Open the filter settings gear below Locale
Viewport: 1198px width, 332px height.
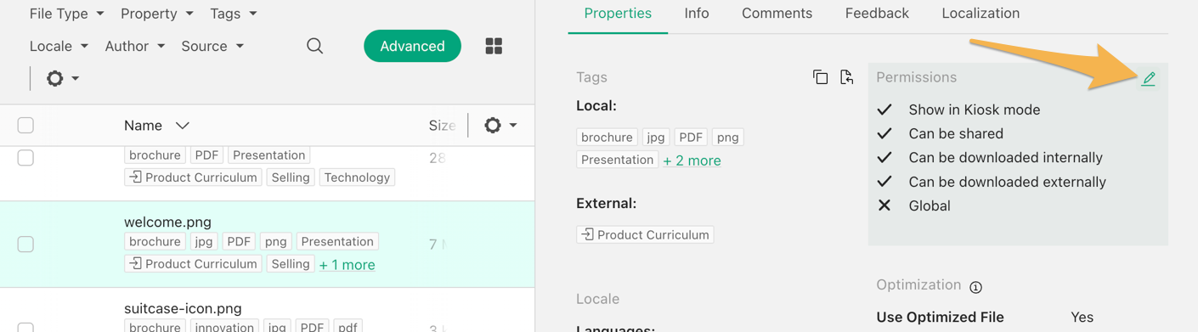(63, 78)
